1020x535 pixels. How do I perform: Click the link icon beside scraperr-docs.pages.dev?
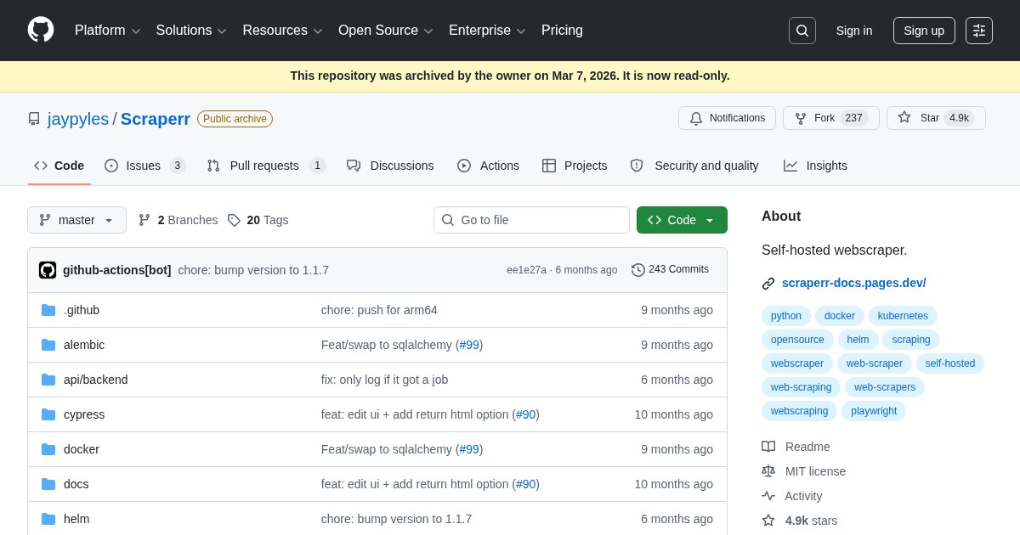coord(768,284)
